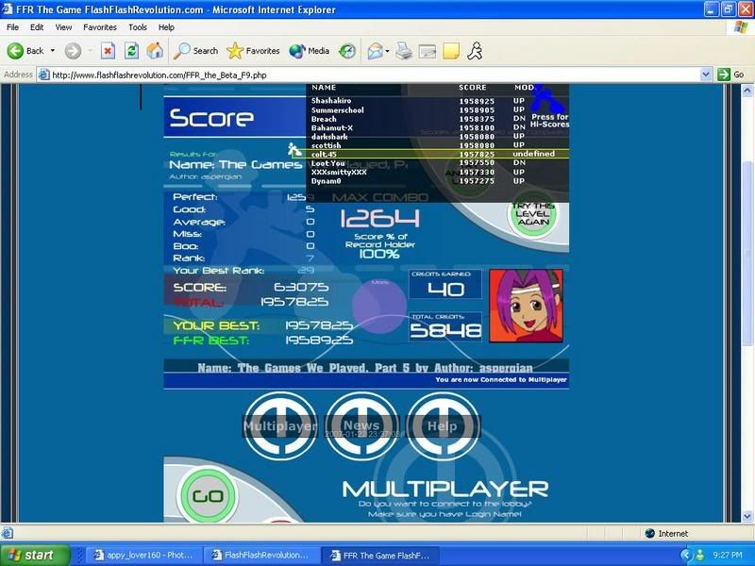Click the Try This Level Again button
This screenshot has height=566, width=755.
[533, 214]
